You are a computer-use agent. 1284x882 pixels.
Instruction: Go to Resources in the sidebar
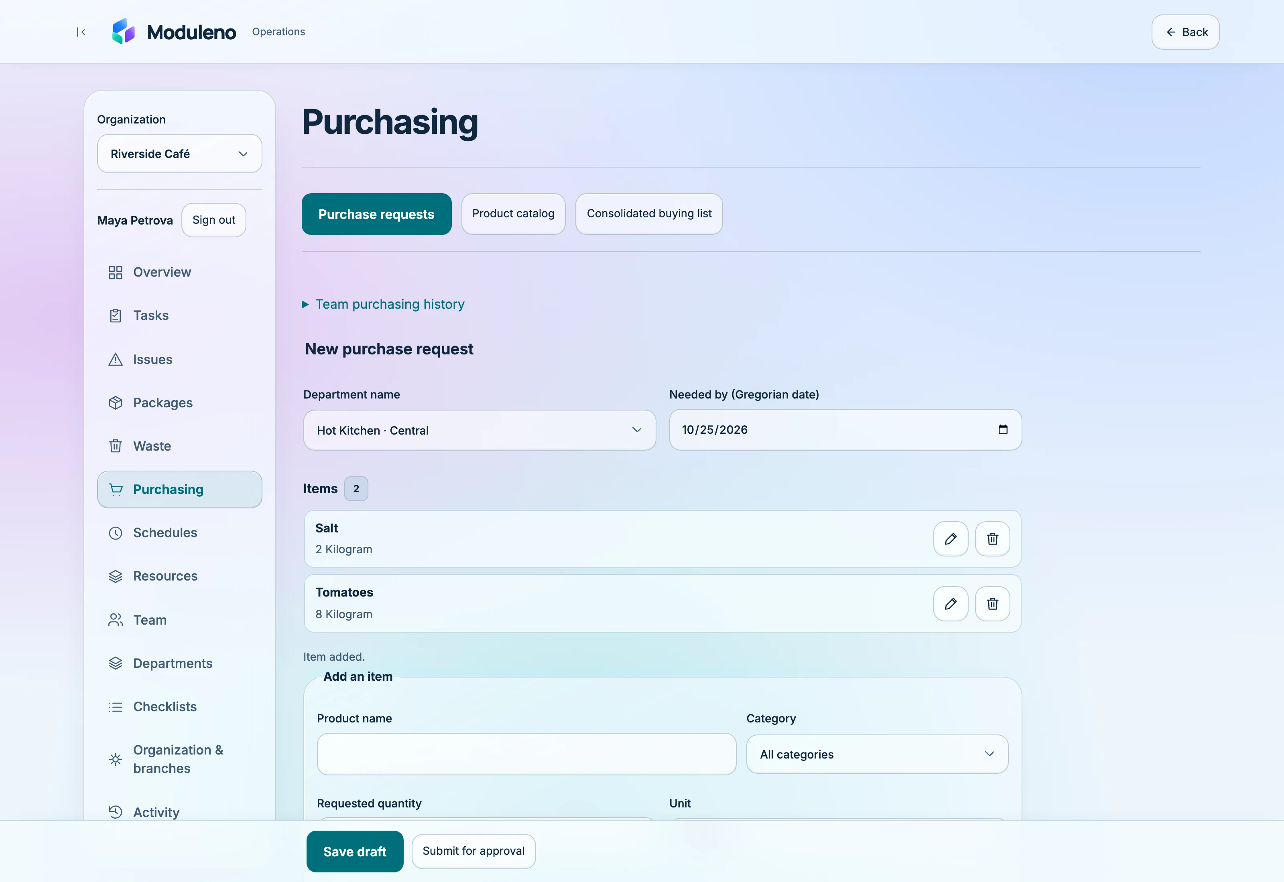(180, 576)
